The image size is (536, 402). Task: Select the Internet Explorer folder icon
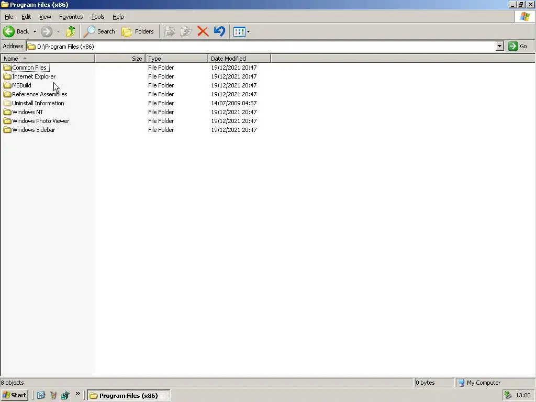7,76
